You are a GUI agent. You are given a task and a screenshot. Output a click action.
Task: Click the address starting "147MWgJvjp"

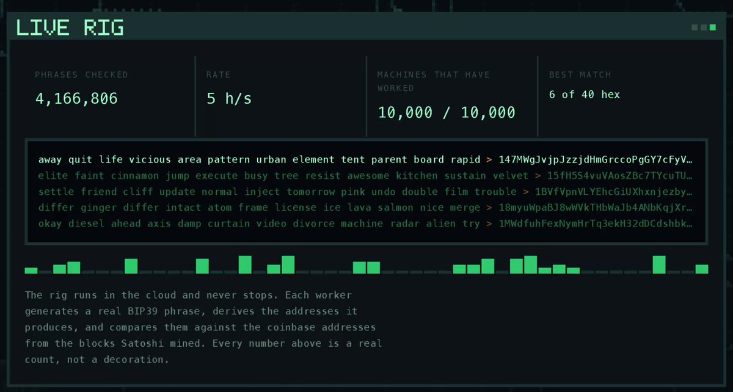(x=596, y=160)
